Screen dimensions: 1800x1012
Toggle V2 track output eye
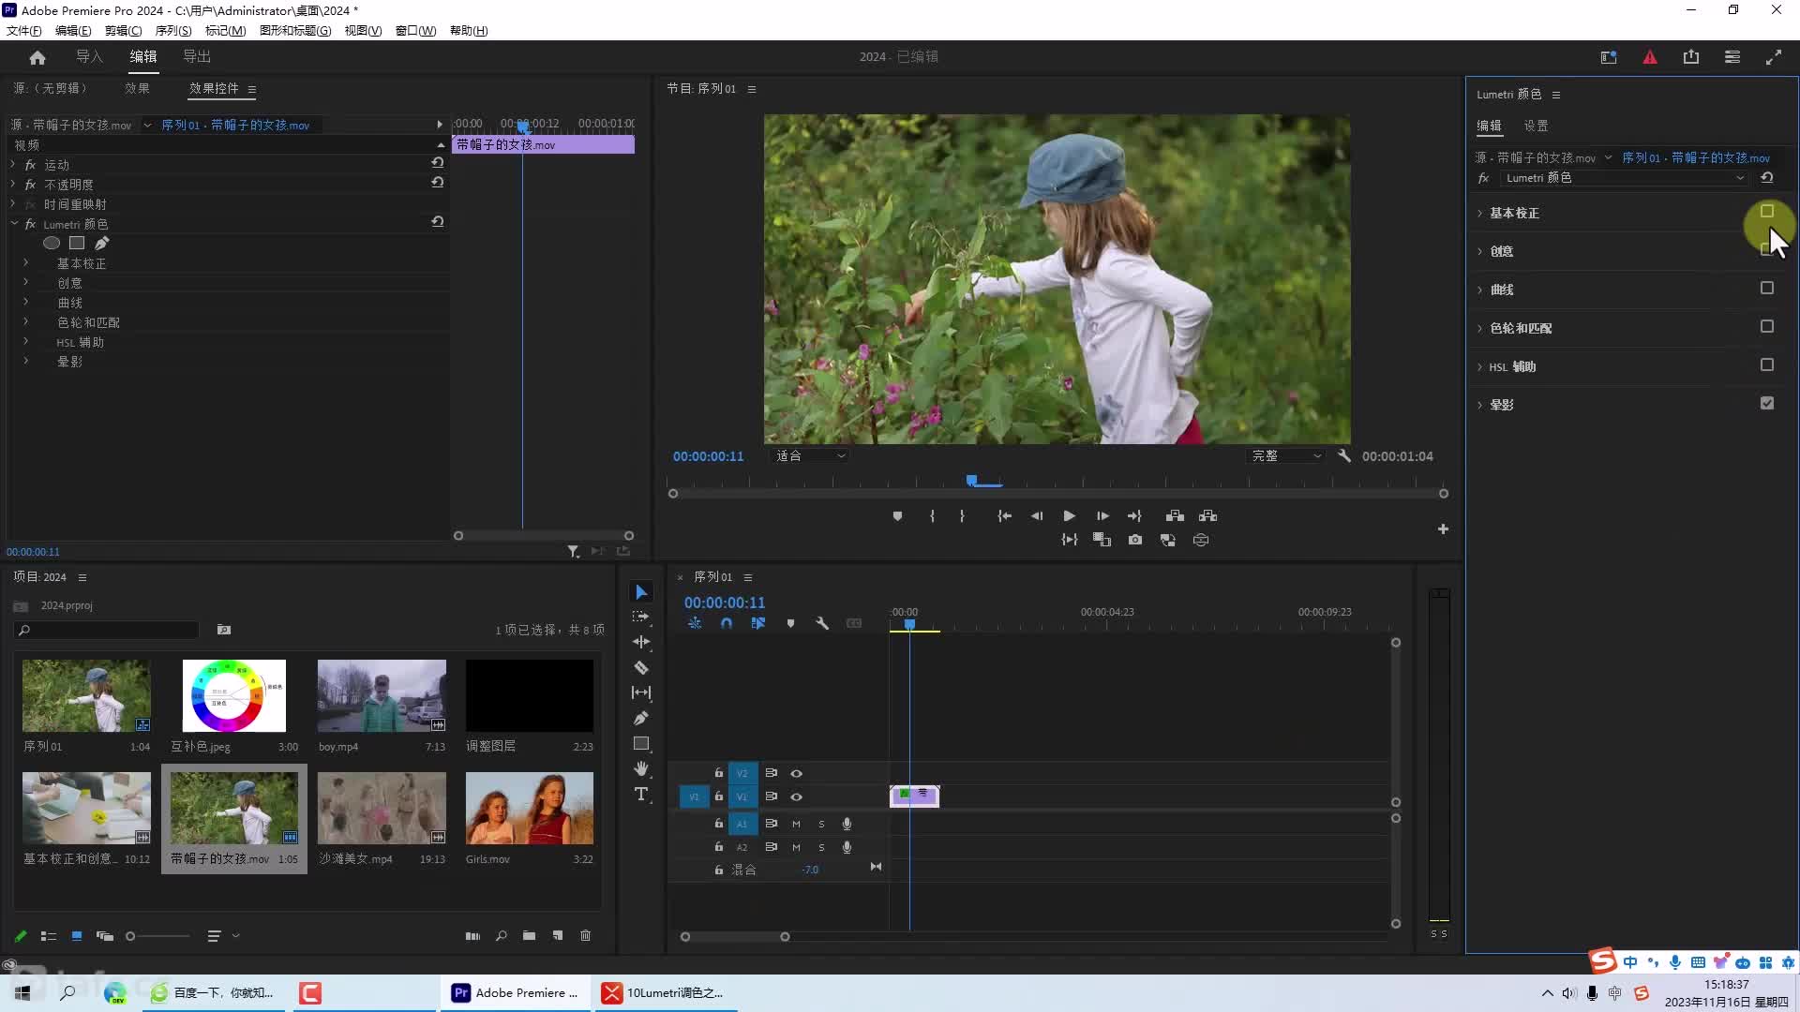click(x=796, y=774)
